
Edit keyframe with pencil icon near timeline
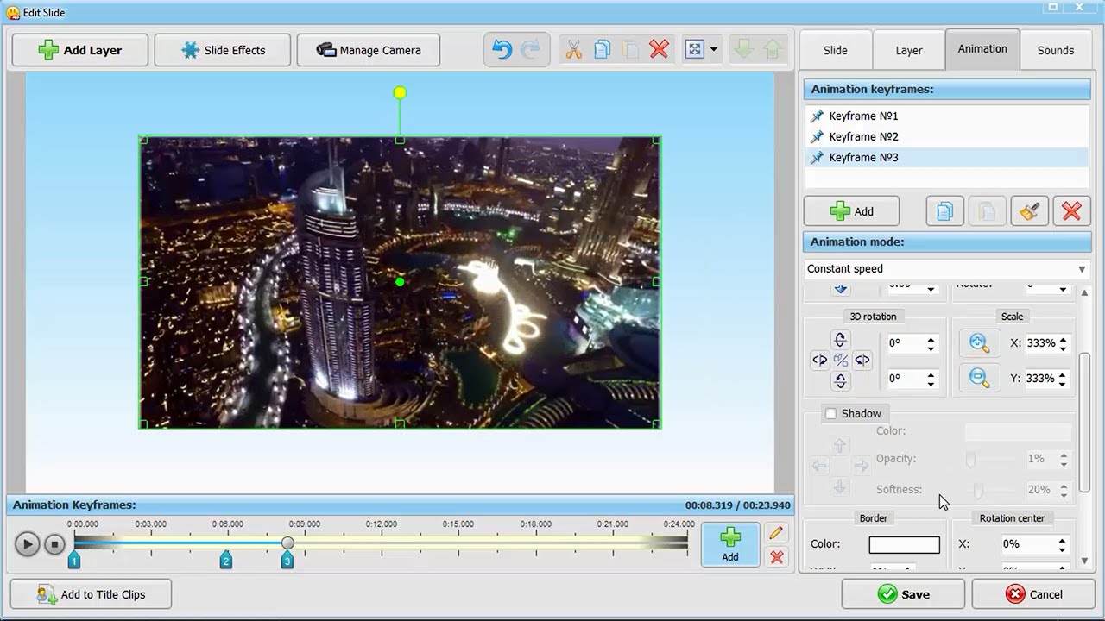tap(776, 534)
